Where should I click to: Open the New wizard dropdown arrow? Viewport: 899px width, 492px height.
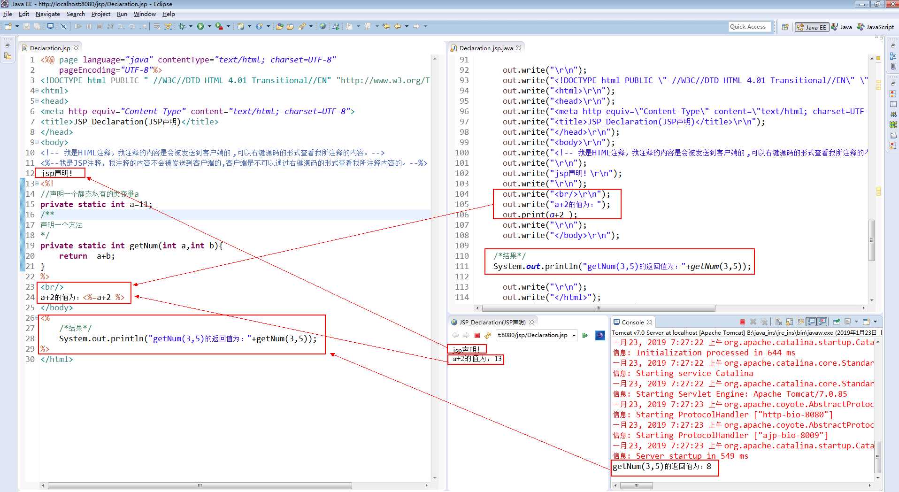click(17, 26)
